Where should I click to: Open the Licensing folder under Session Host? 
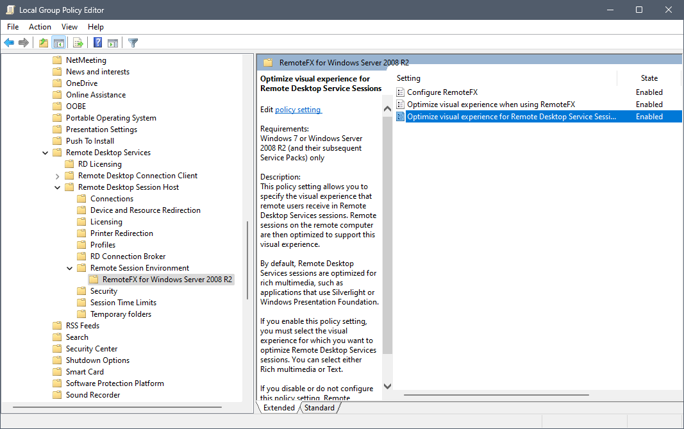point(106,222)
